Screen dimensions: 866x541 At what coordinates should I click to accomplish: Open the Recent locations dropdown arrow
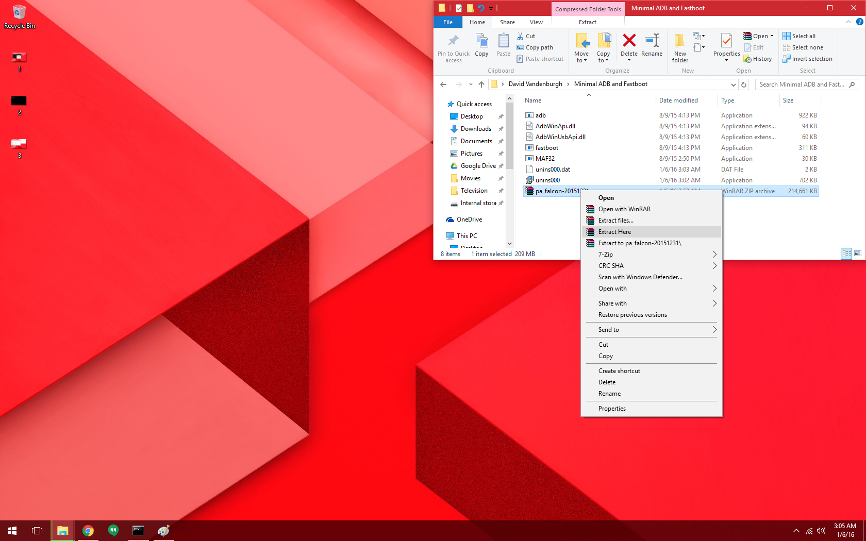[471, 84]
